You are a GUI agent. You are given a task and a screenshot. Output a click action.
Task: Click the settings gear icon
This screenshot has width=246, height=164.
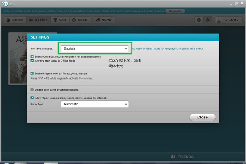pos(208,20)
